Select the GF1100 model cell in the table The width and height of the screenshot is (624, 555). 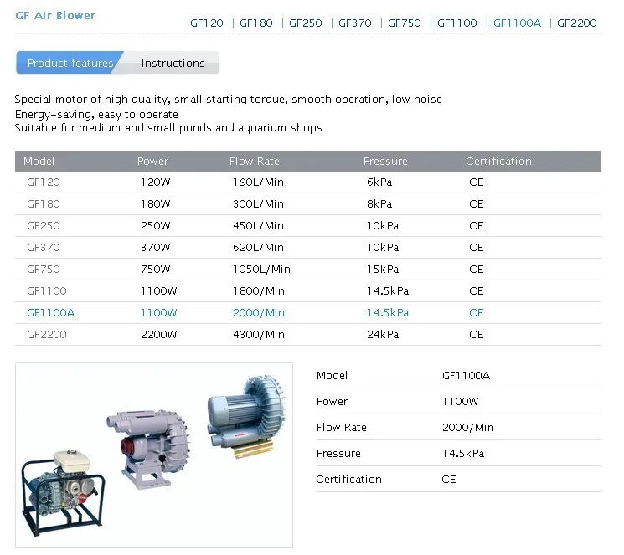click(47, 290)
